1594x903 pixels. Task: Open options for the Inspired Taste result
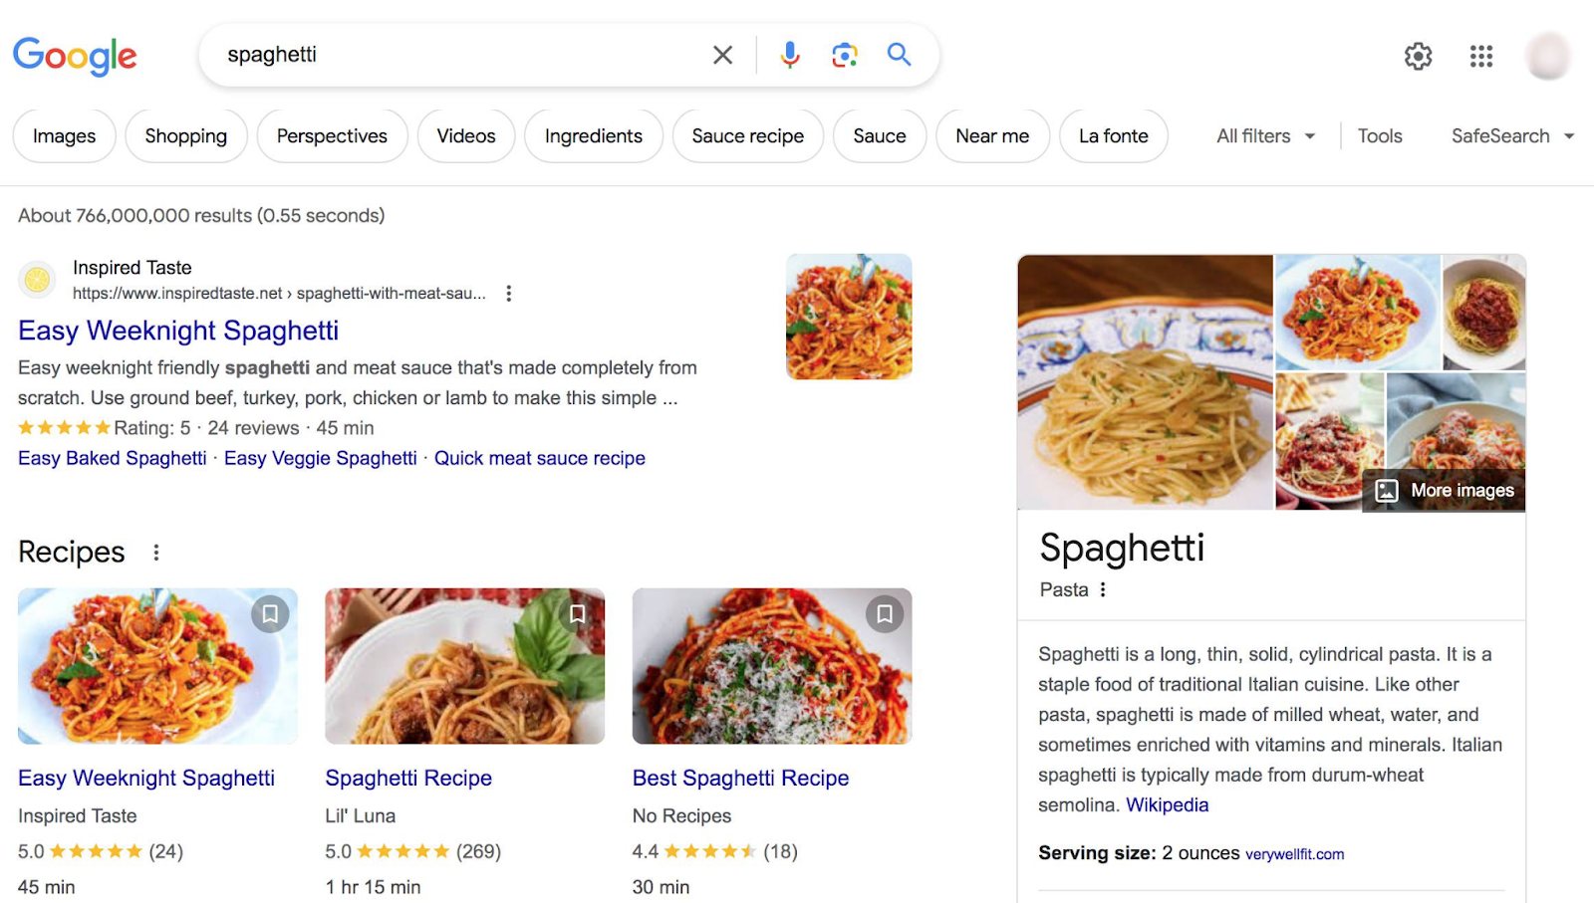click(x=508, y=293)
